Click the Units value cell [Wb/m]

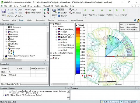tap(19, 75)
